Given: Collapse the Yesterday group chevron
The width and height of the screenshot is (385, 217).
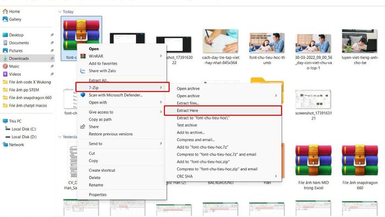Looking at the screenshot, I should pos(60,137).
